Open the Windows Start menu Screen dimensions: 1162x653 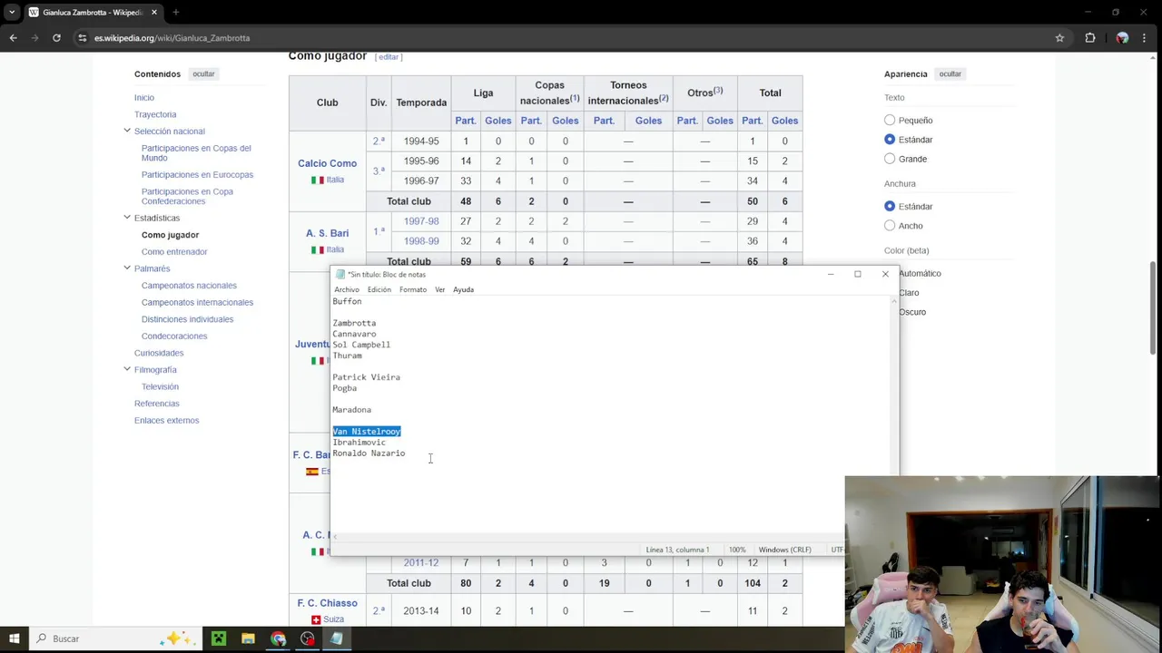15,638
